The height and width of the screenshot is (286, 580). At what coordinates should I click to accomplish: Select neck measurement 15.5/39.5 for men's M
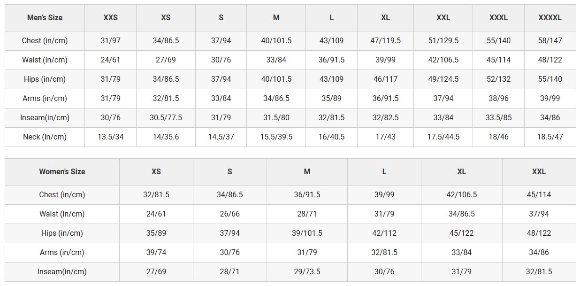[x=276, y=137]
